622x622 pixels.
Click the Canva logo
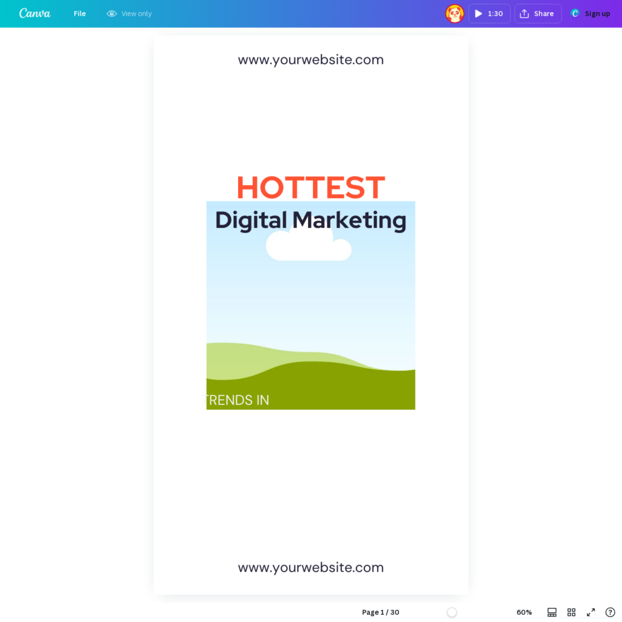(x=35, y=13)
